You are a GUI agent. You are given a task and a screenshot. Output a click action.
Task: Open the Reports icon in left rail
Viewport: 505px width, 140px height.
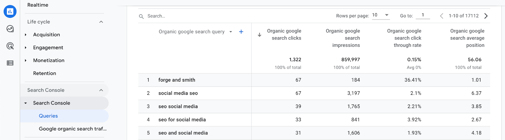tap(10, 12)
